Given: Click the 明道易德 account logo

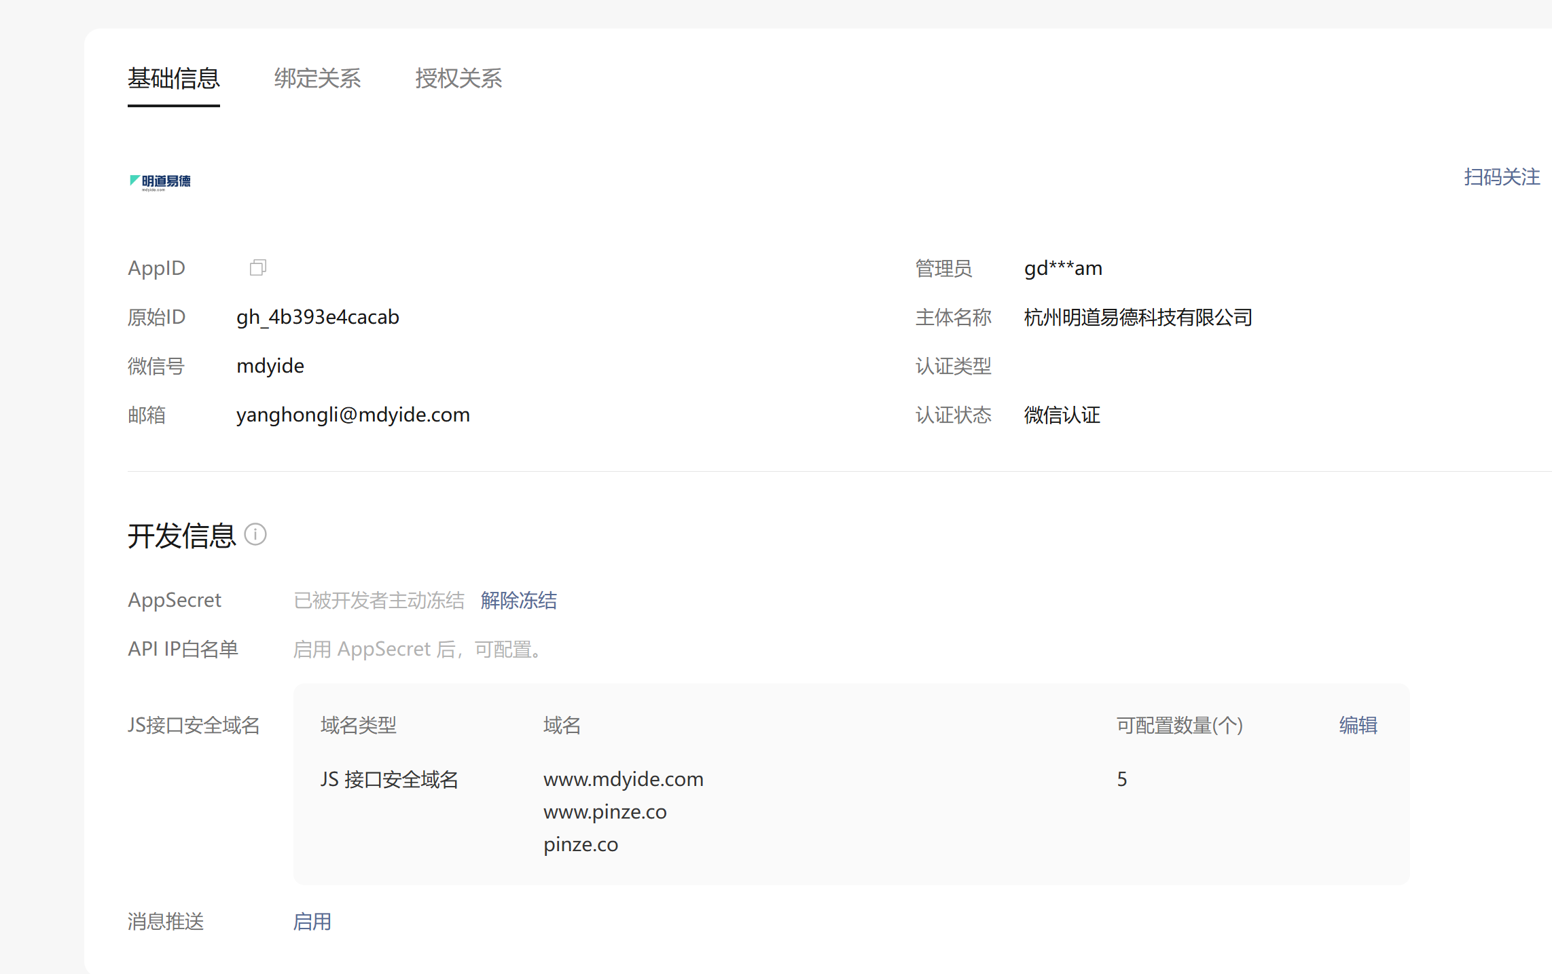Looking at the screenshot, I should [160, 181].
